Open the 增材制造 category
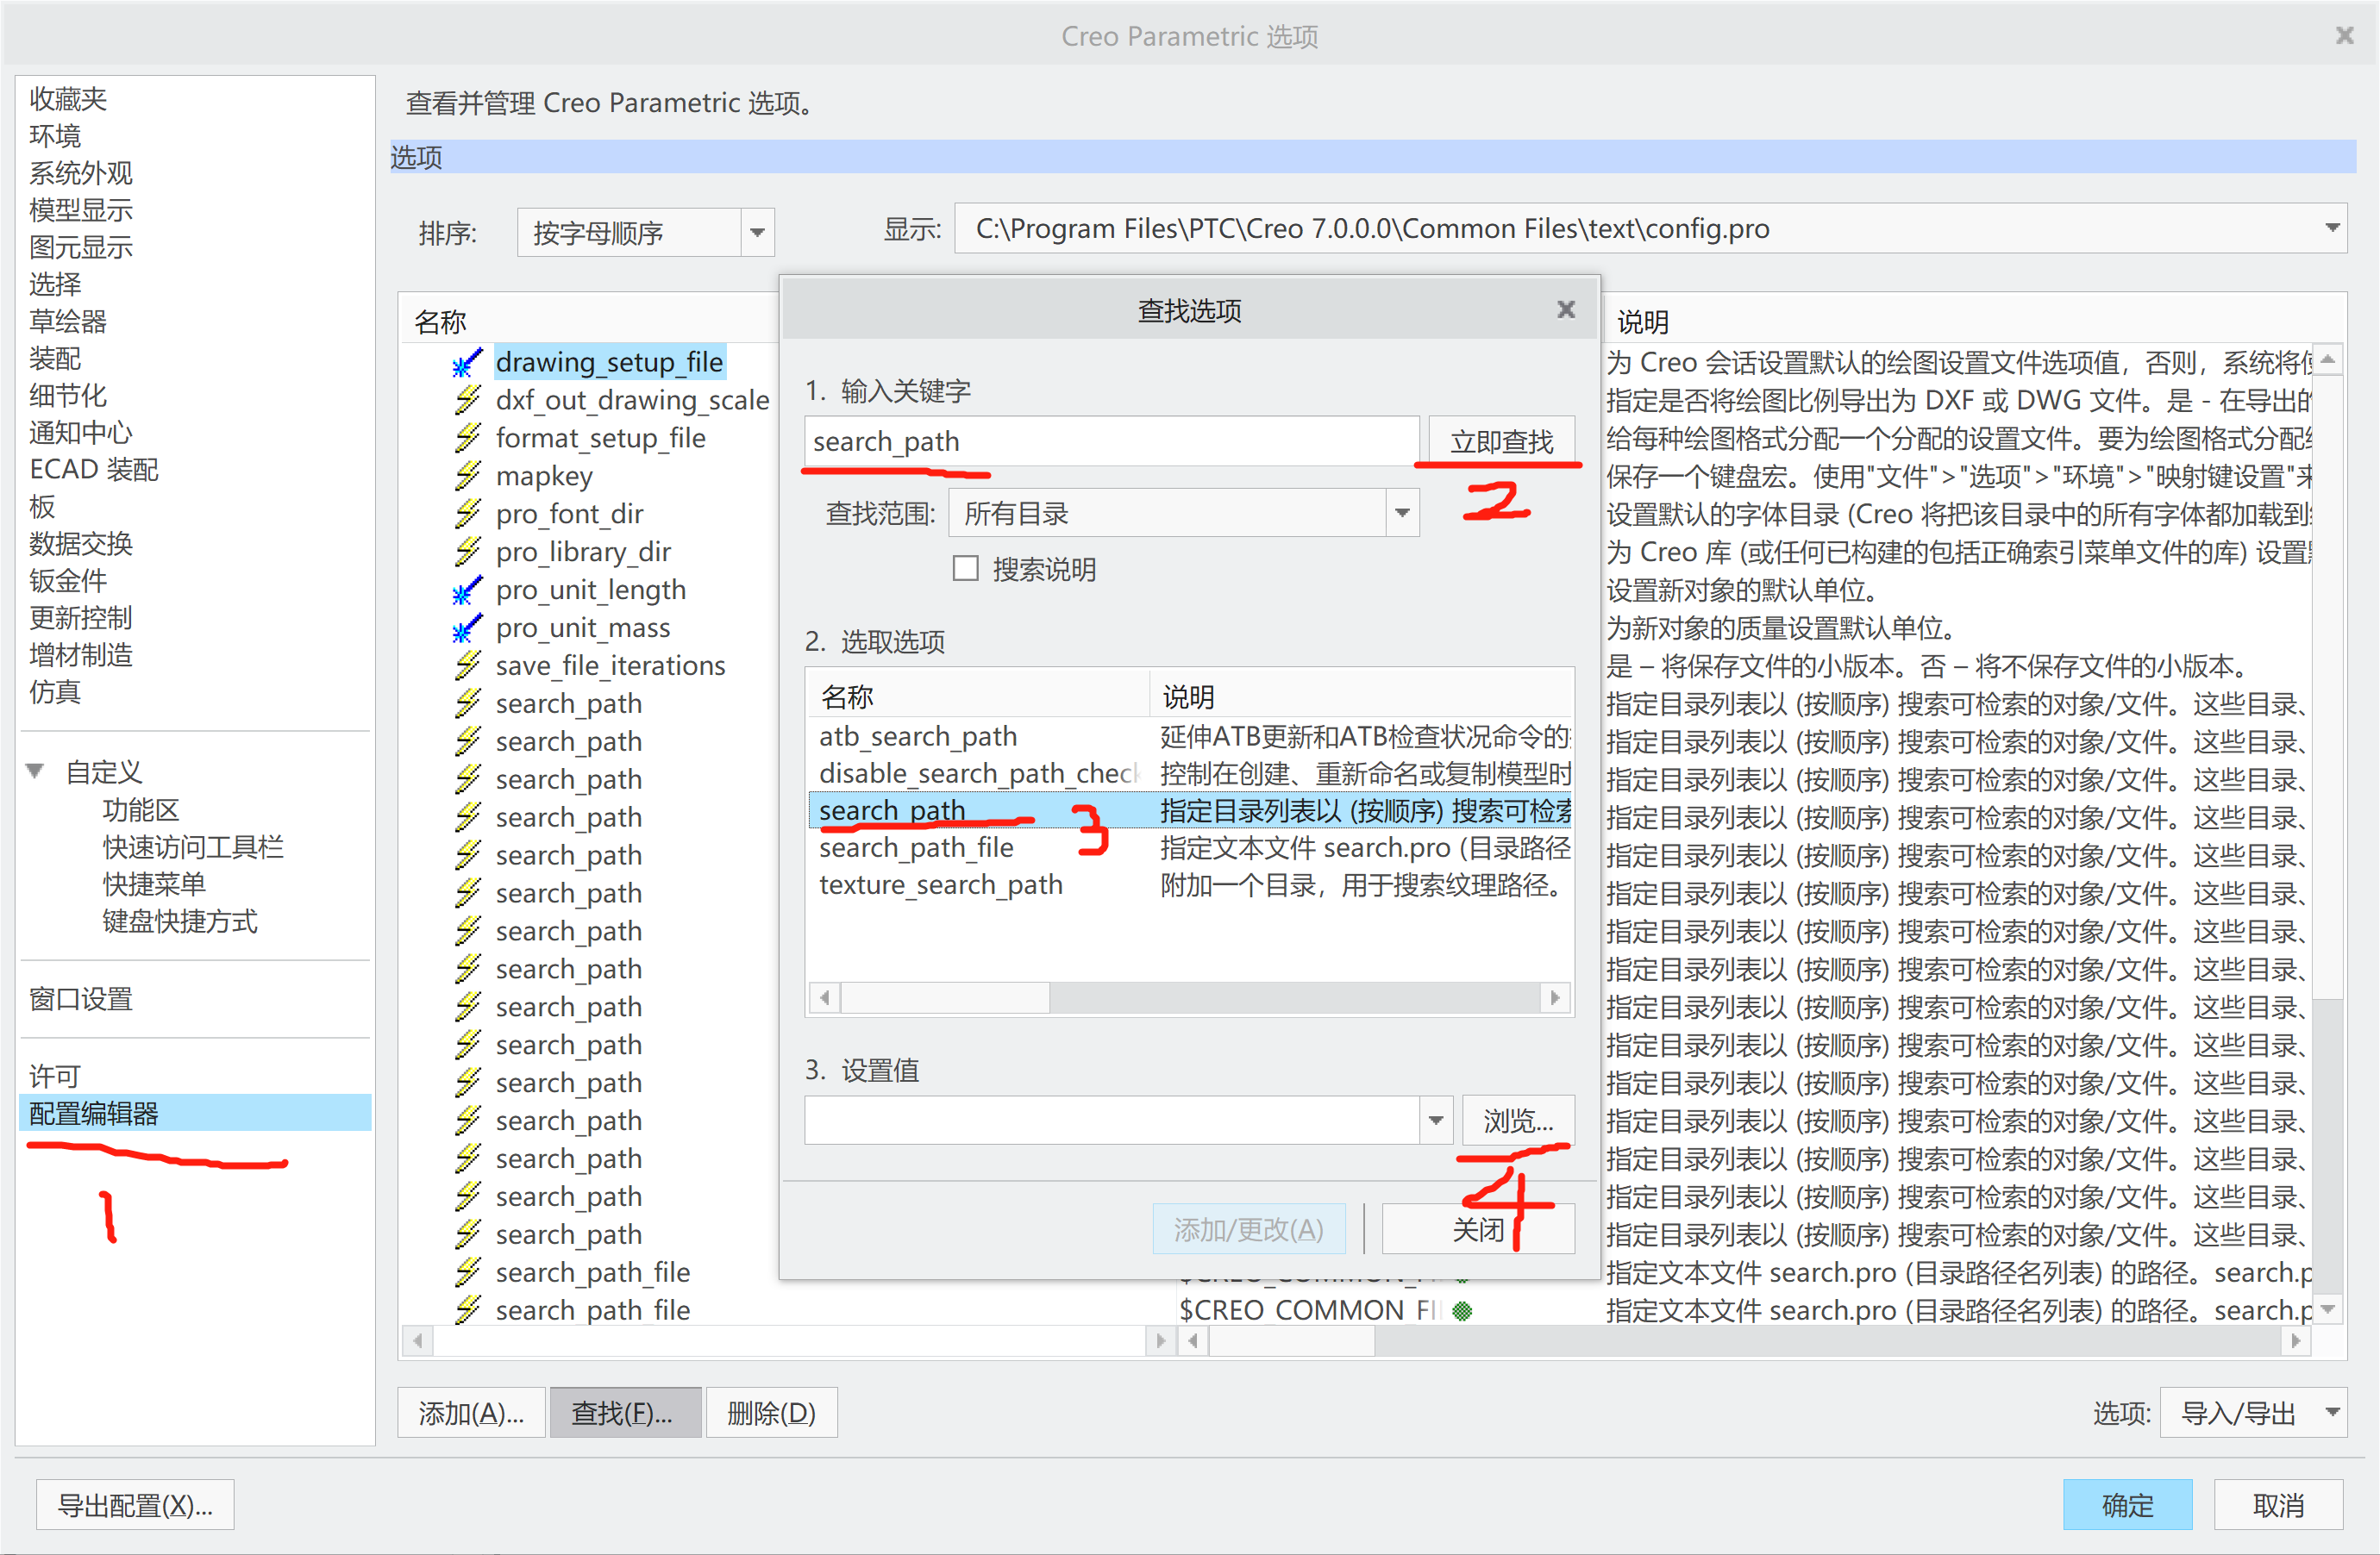The width and height of the screenshot is (2380, 1555). (x=81, y=656)
